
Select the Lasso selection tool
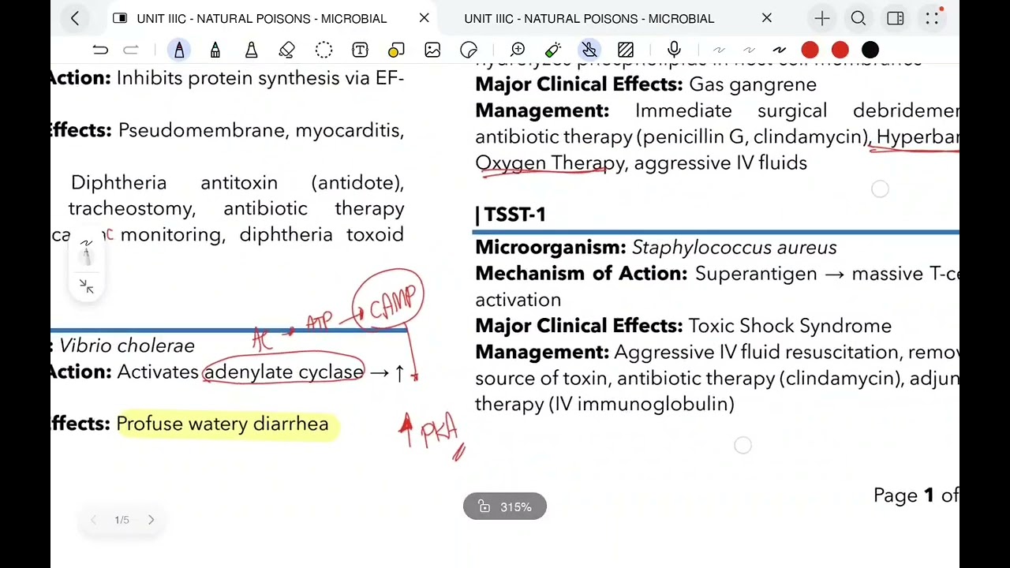[324, 50]
